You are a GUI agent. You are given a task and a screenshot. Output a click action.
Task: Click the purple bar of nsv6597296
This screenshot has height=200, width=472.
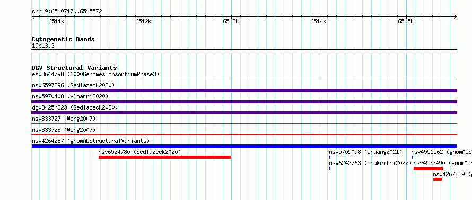pyautogui.click(x=244, y=90)
